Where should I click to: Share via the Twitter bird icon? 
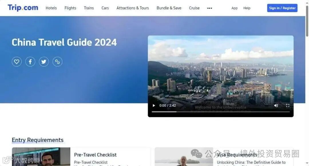tap(44, 62)
